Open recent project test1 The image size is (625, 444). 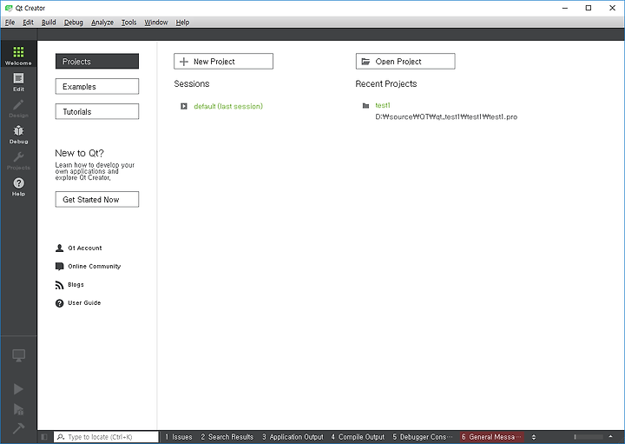[383, 105]
